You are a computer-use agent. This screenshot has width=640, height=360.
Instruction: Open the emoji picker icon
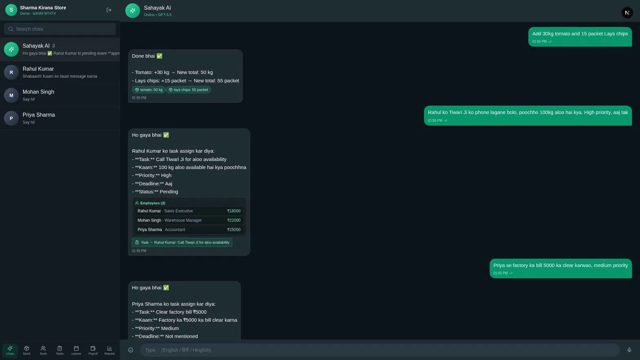(131, 350)
